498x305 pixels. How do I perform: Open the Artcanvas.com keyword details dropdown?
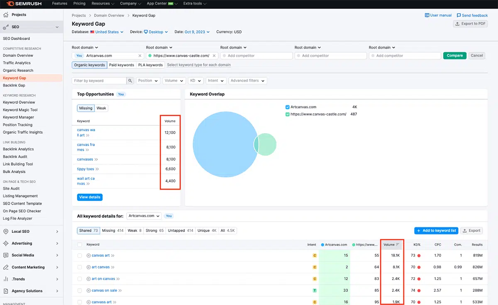click(x=144, y=216)
